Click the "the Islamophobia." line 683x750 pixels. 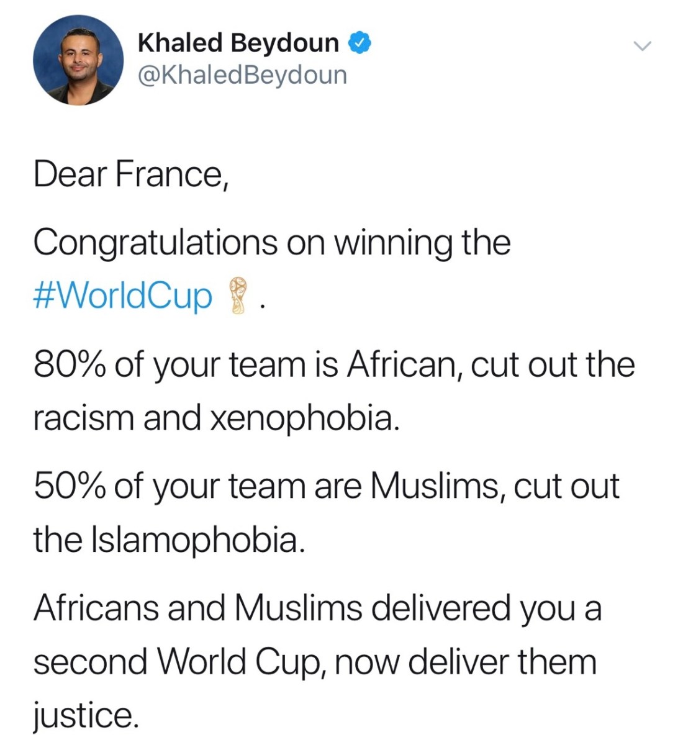coord(169,540)
